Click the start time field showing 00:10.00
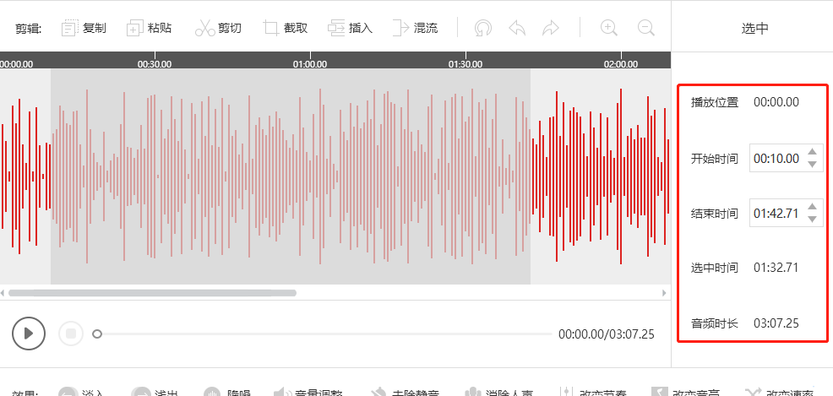The image size is (833, 396). (776, 158)
